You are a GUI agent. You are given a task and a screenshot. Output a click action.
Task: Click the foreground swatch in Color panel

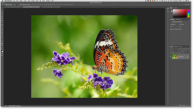pos(171,10)
